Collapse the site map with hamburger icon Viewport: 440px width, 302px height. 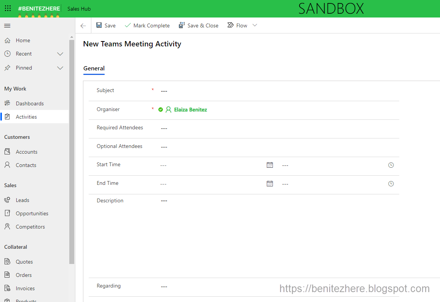pos(7,25)
